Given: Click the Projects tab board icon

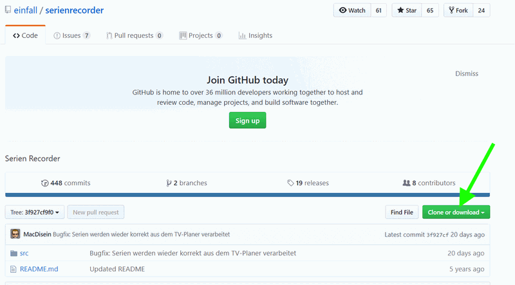Looking at the screenshot, I should point(183,35).
